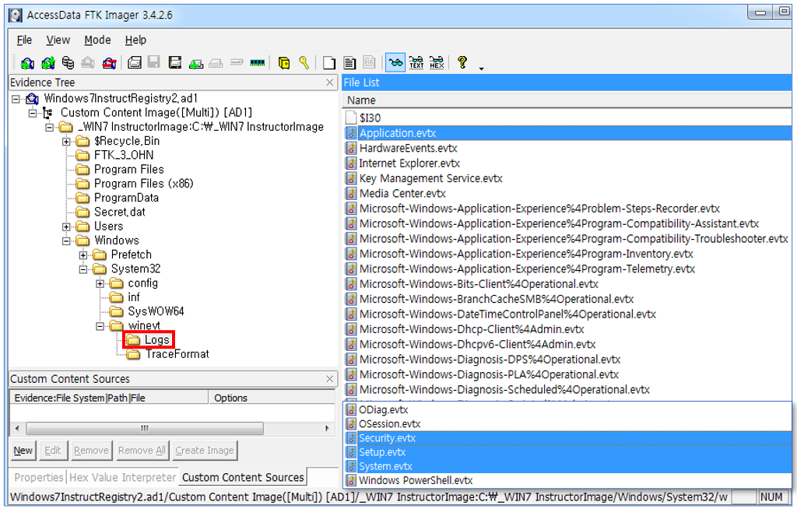
Task: Select the Logs folder in tree
Action: 156,339
